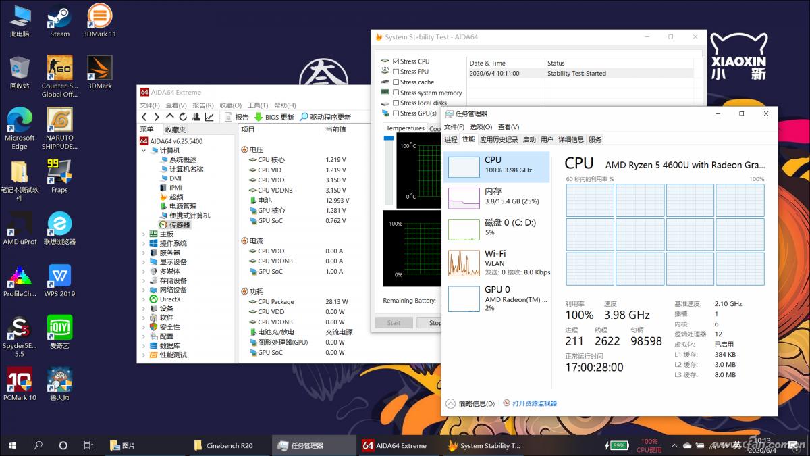Click 简略信息(D) button in Task Manager

(470, 403)
